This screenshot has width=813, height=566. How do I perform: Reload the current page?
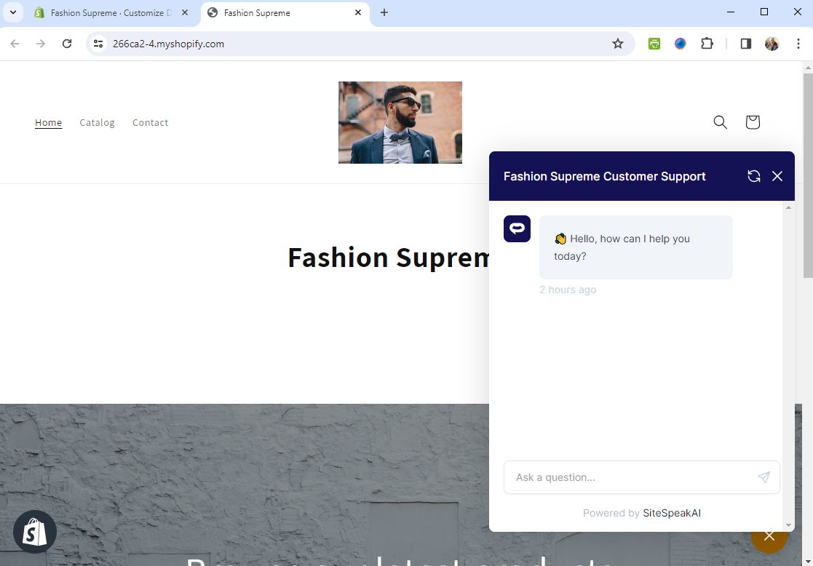point(67,44)
